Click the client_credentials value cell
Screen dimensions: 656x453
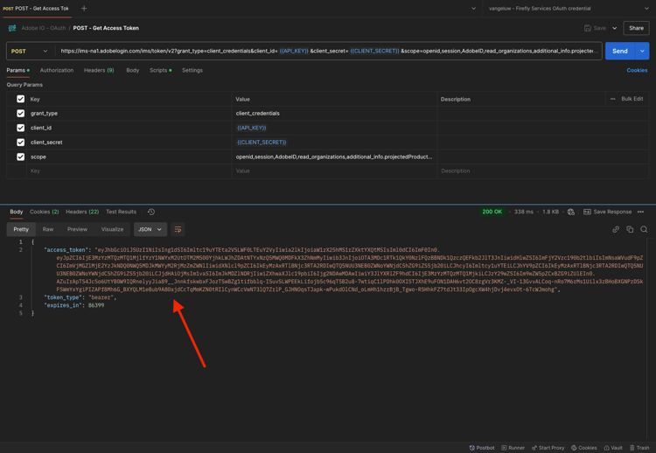[x=334, y=114]
